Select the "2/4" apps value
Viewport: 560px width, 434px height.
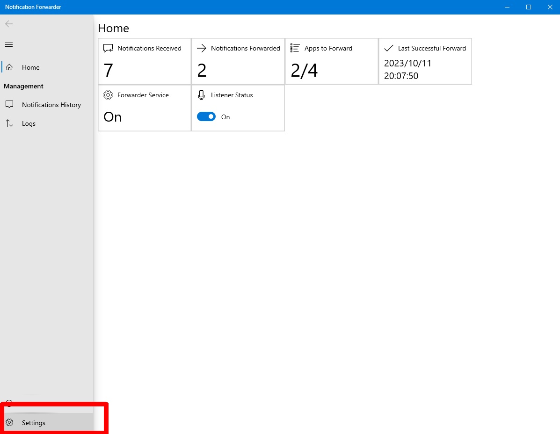[x=304, y=70]
